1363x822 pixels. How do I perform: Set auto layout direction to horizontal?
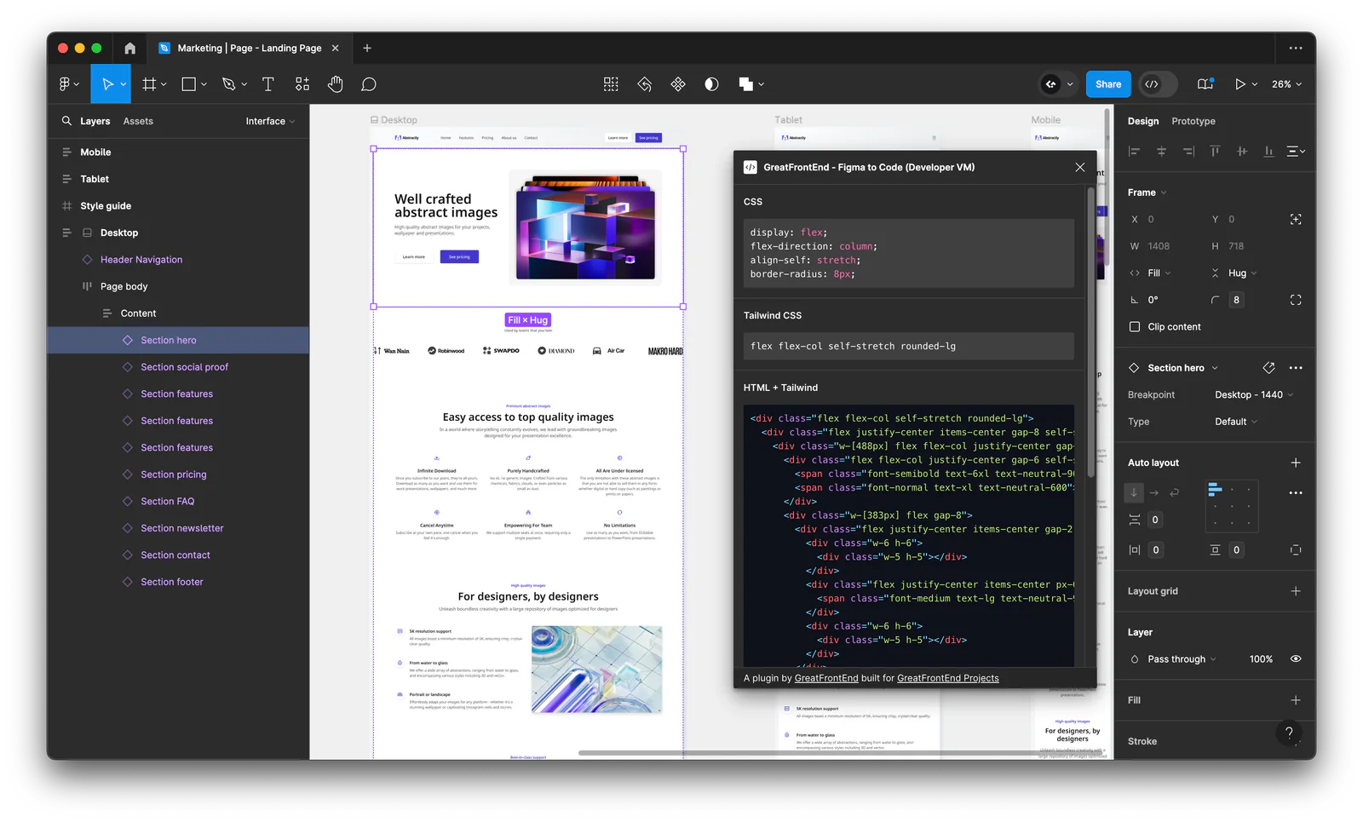click(1154, 493)
